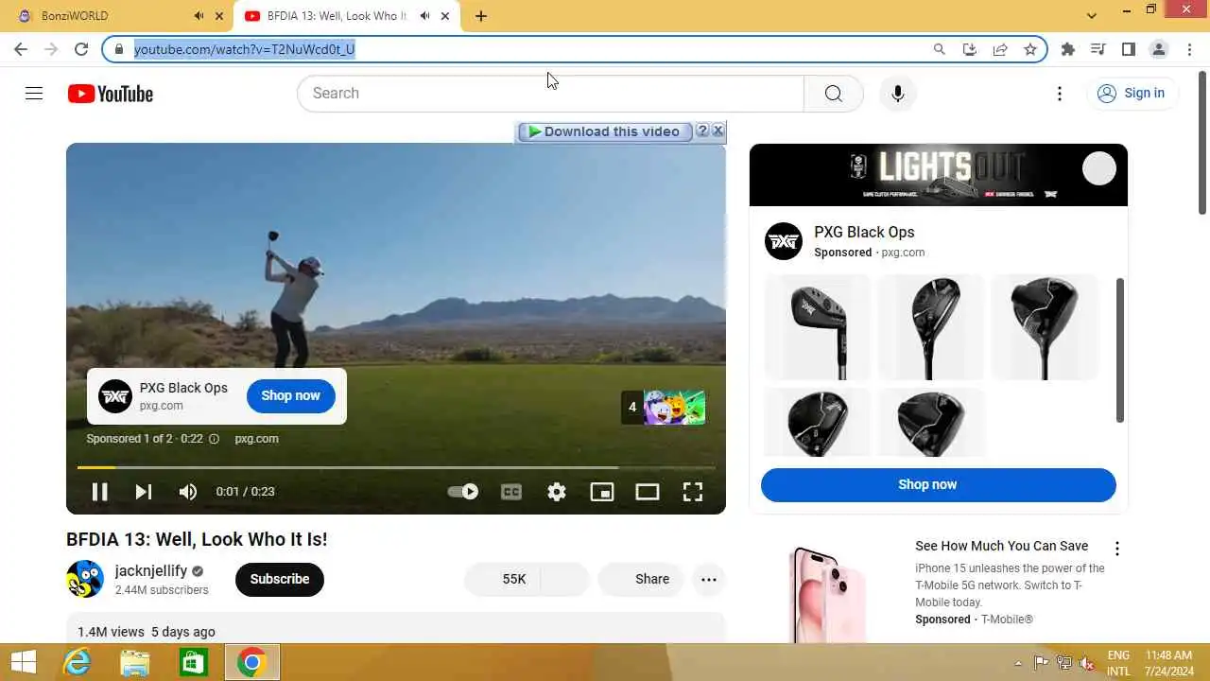Show ad info icon beside sponsored text
The height and width of the screenshot is (681, 1210).
click(x=214, y=439)
